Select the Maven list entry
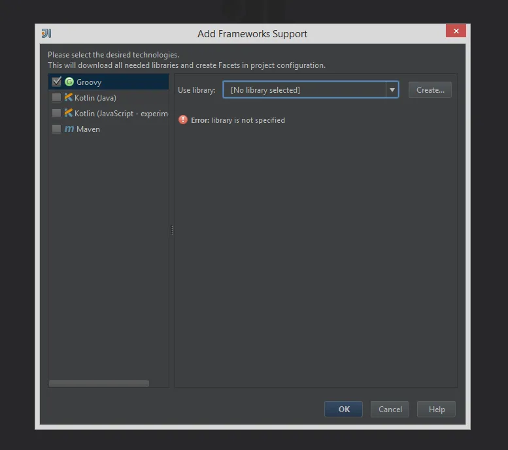Viewport: 508px width, 450px height. pyautogui.click(x=109, y=129)
